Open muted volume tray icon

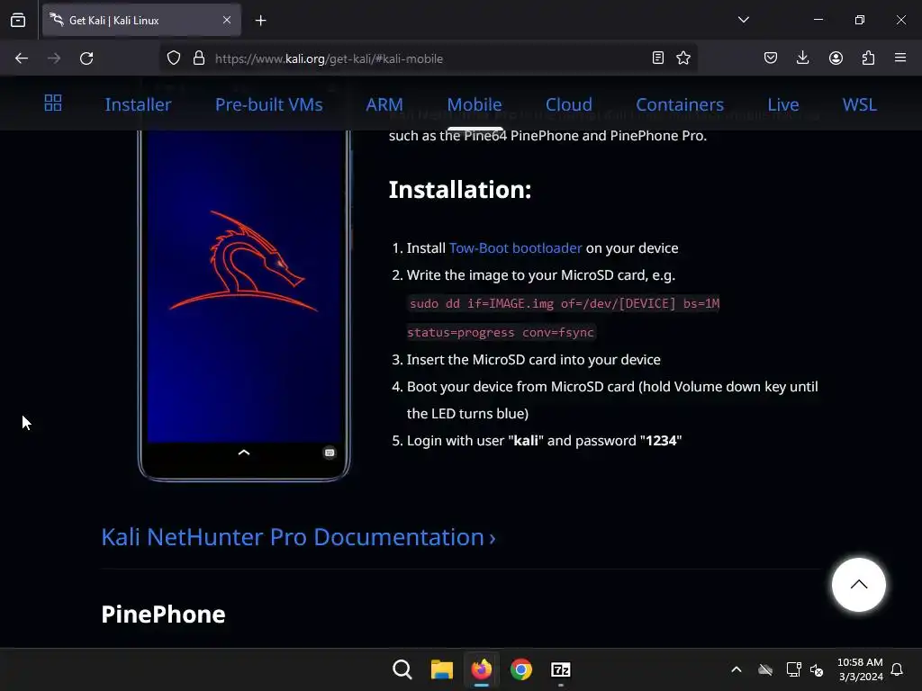[817, 669]
